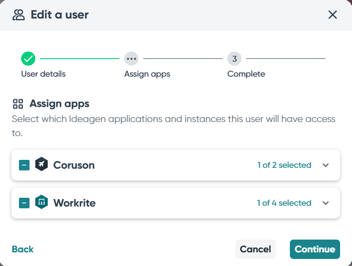Click the '1 of 2 selected' text

pyautogui.click(x=284, y=165)
